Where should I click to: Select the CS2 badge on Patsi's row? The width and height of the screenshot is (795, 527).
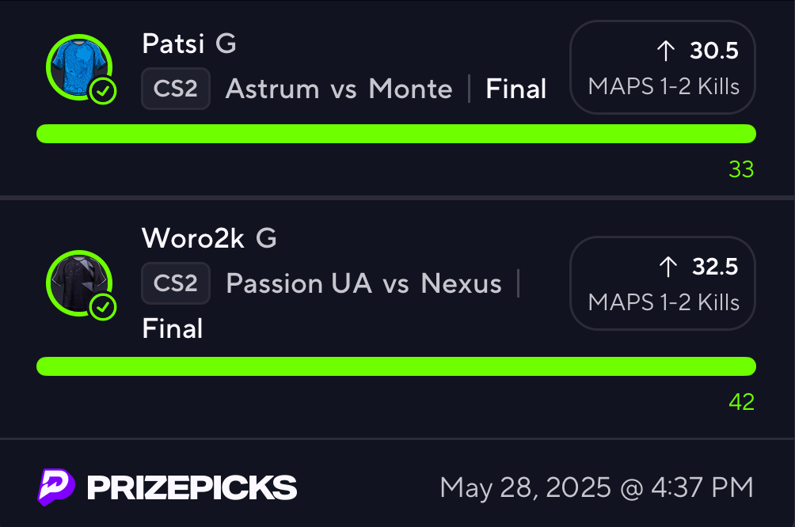(176, 89)
